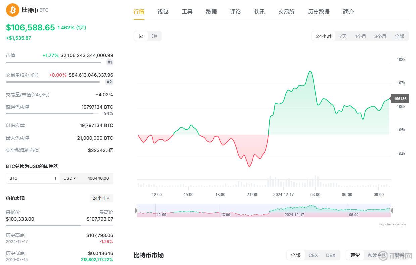The image size is (416, 265).
Task: Open the USD currency dropdown
Action: point(70,178)
